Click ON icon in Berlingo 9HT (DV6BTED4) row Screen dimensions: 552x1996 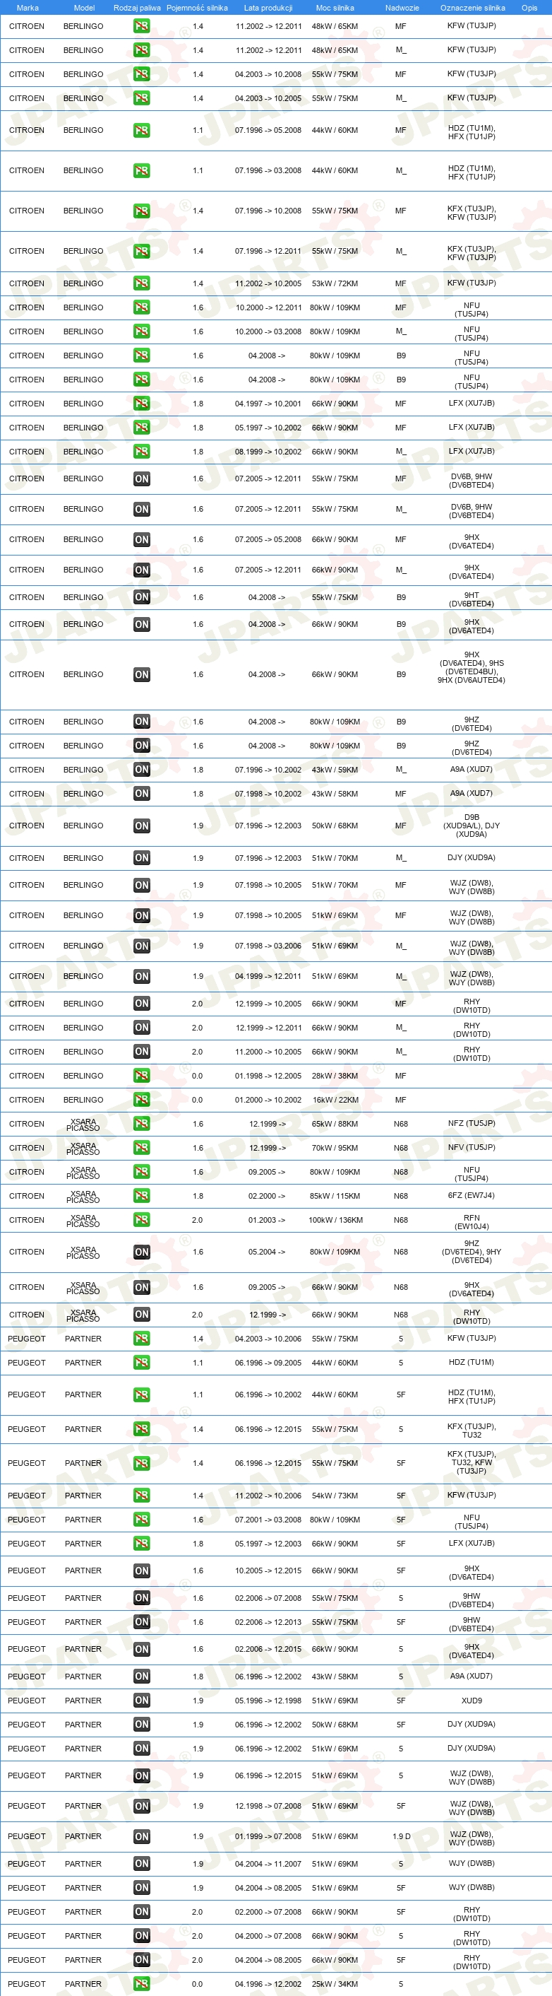click(142, 597)
